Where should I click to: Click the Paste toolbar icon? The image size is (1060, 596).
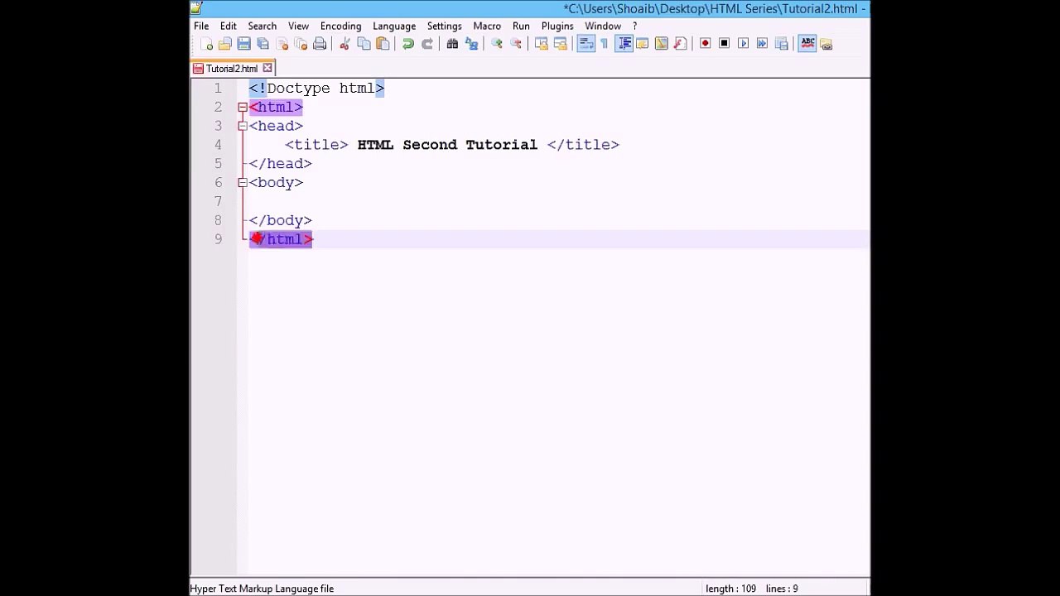pyautogui.click(x=383, y=44)
